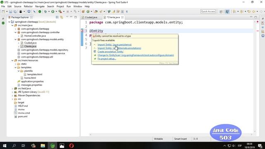
Task: Expand JRE System Library node
Action: pos(12,92)
